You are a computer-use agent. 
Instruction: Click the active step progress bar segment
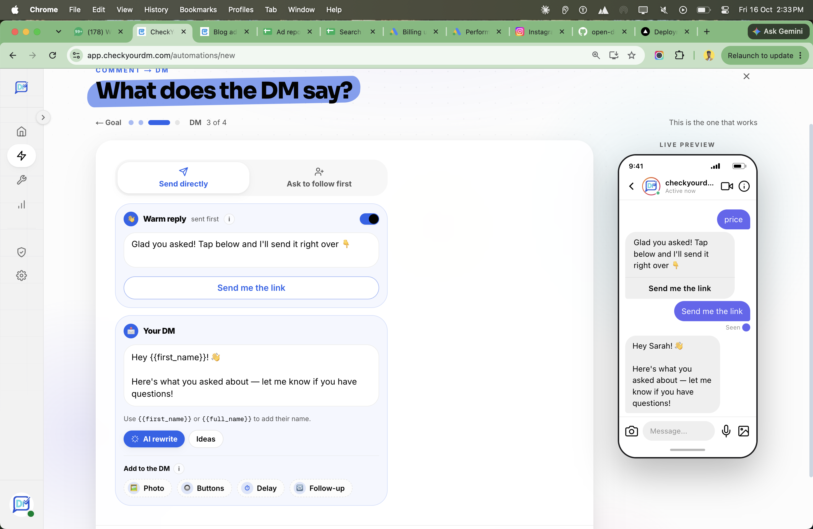click(159, 123)
